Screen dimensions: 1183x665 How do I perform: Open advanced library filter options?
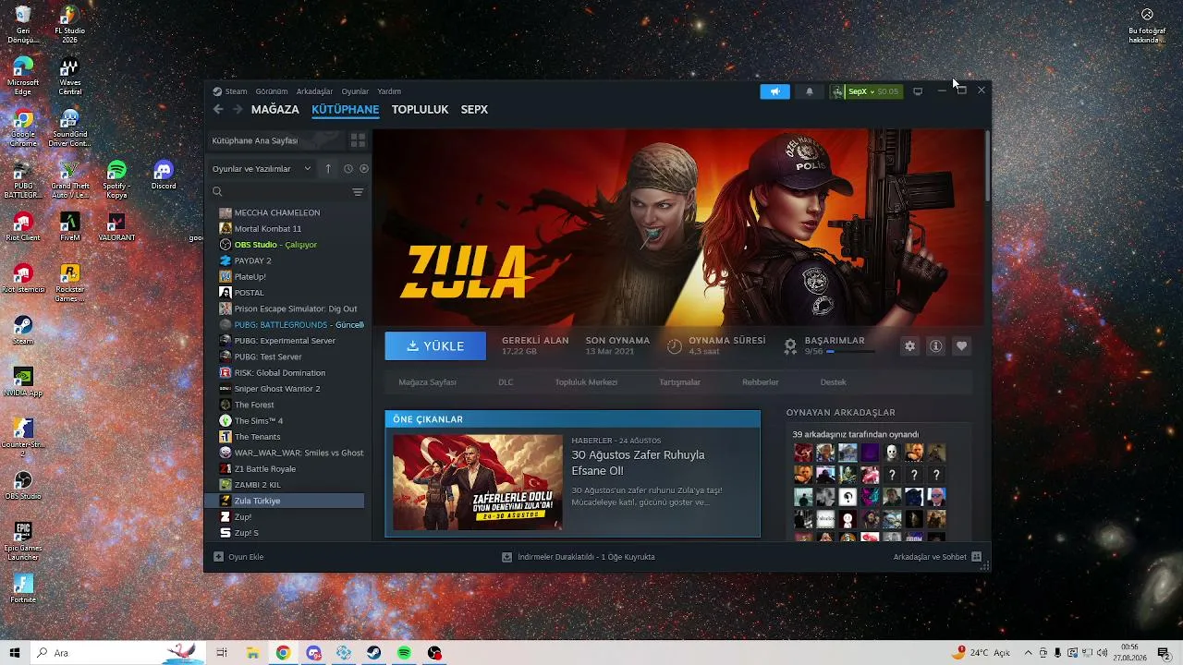[358, 192]
